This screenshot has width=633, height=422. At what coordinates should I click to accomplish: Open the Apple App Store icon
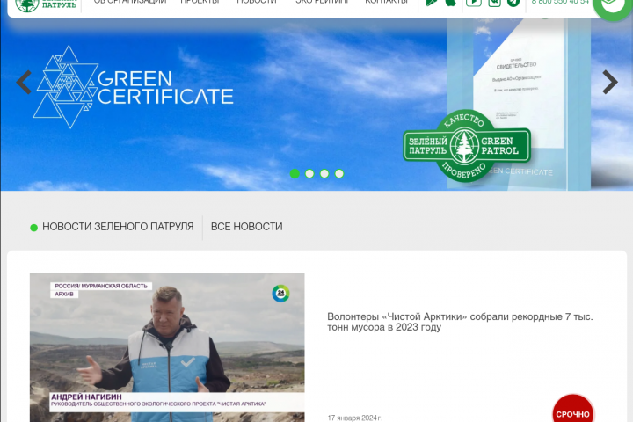point(450,3)
